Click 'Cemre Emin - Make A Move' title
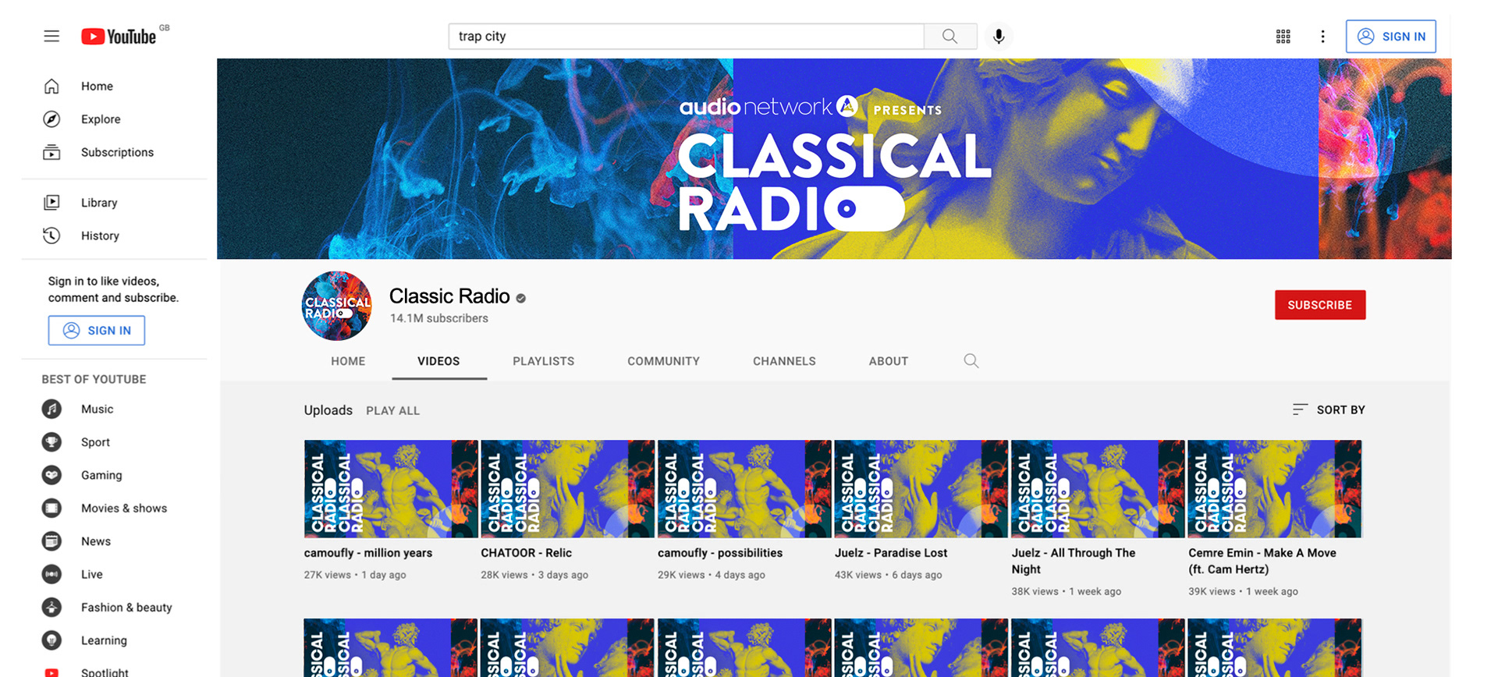The image size is (1498, 677). pyautogui.click(x=1262, y=561)
